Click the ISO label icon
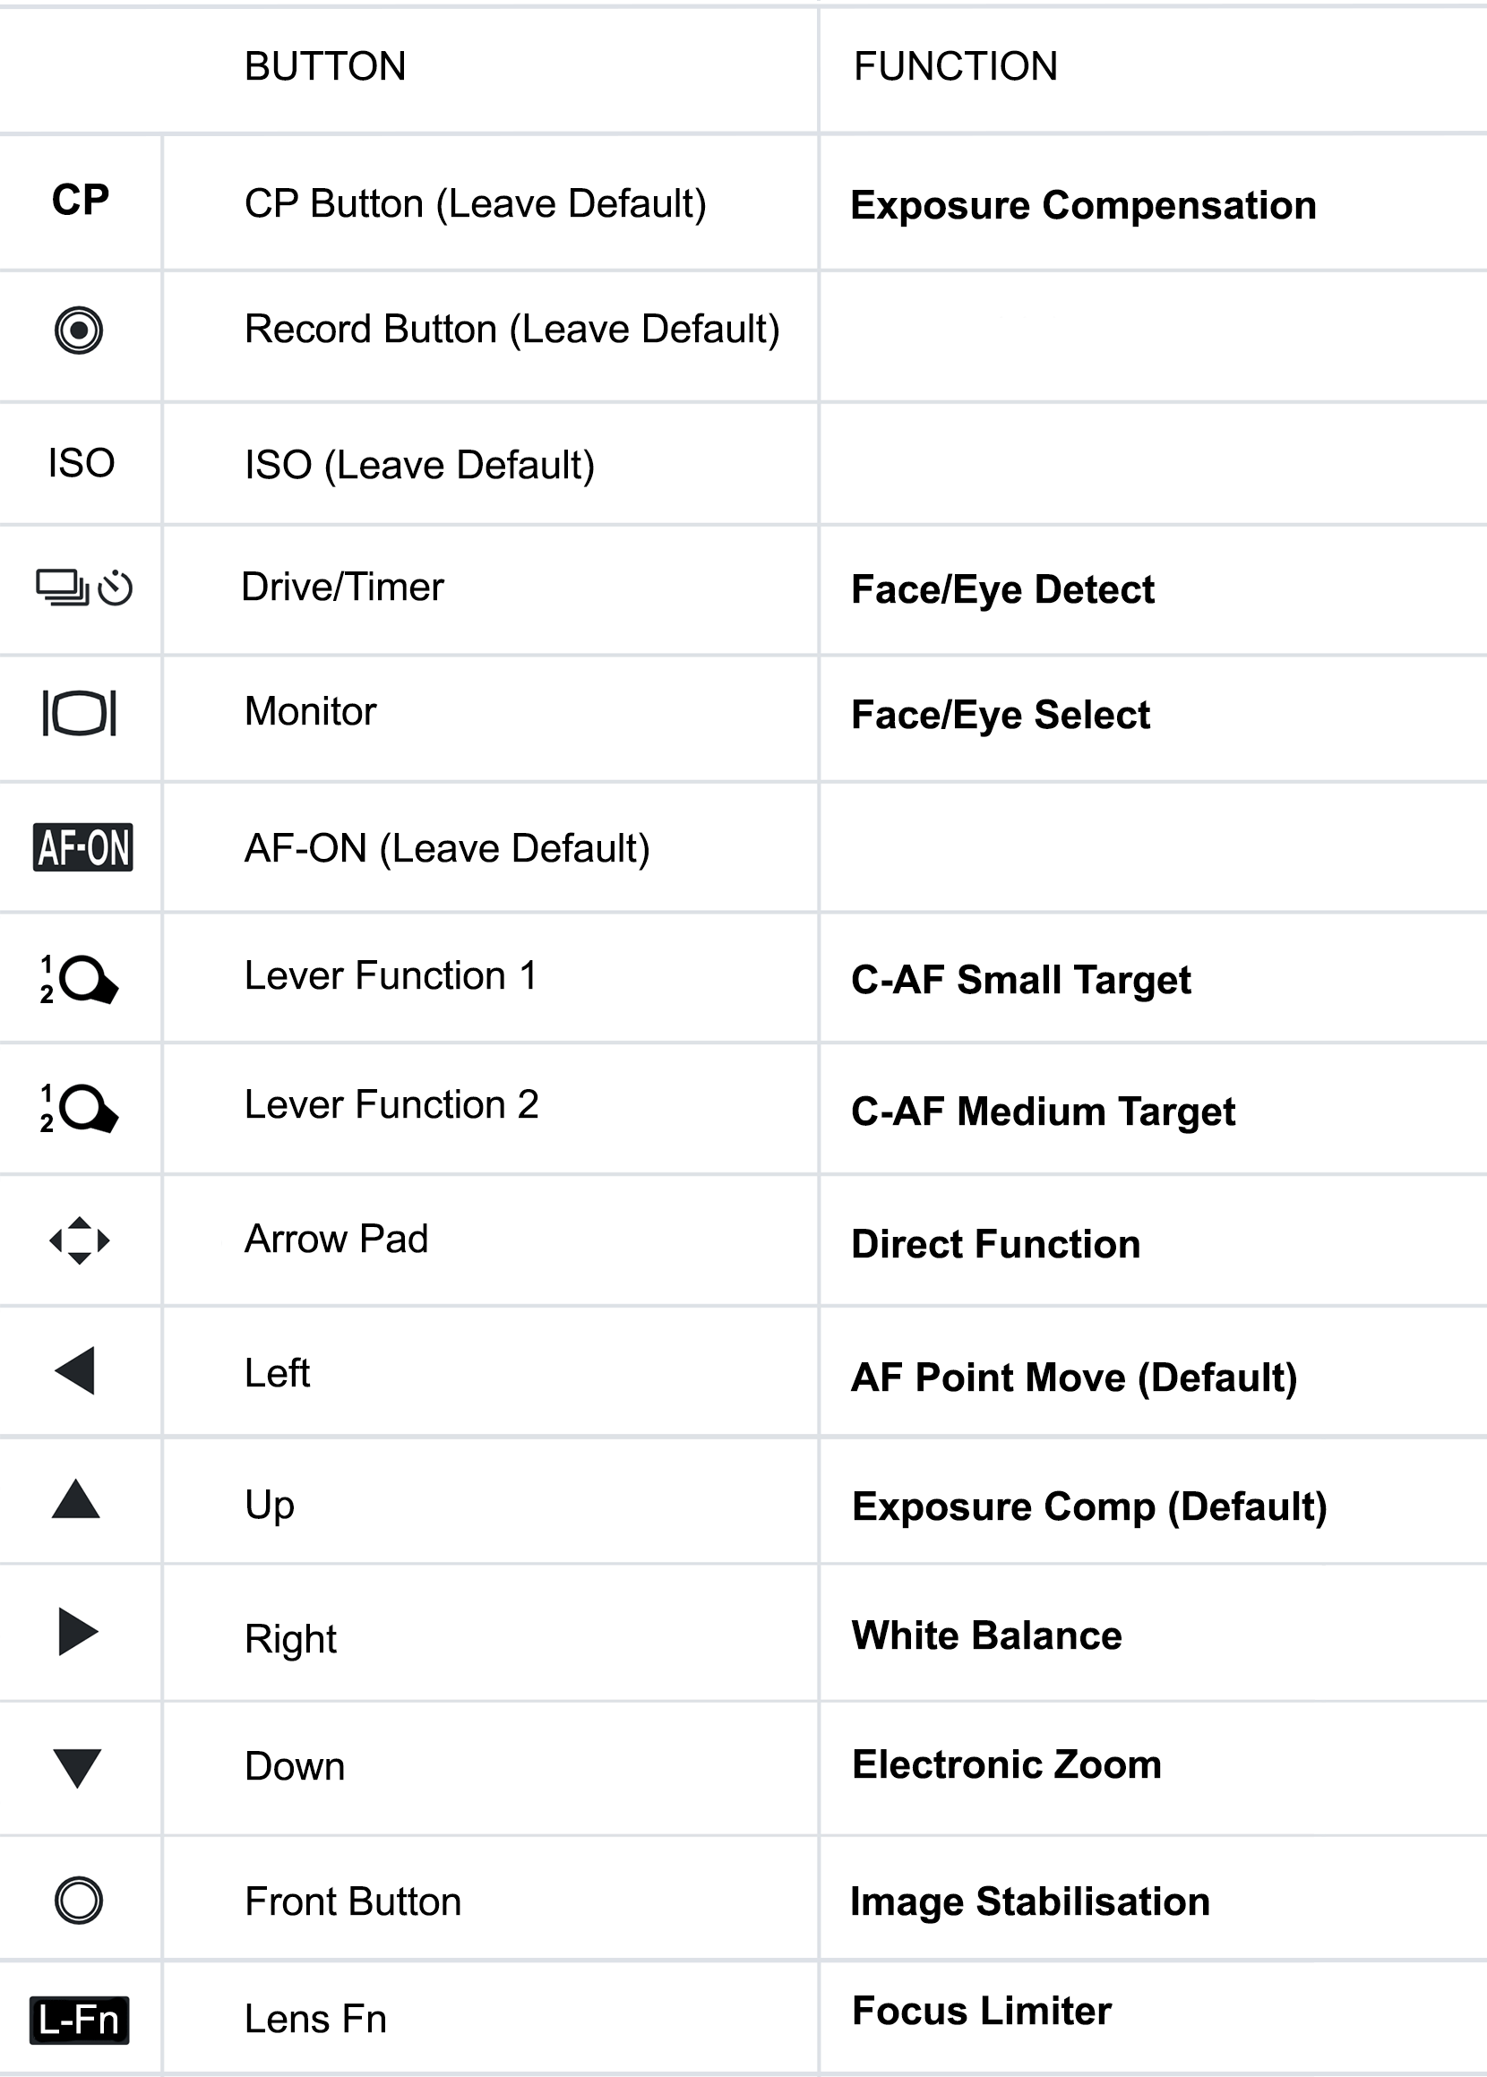 [x=82, y=463]
